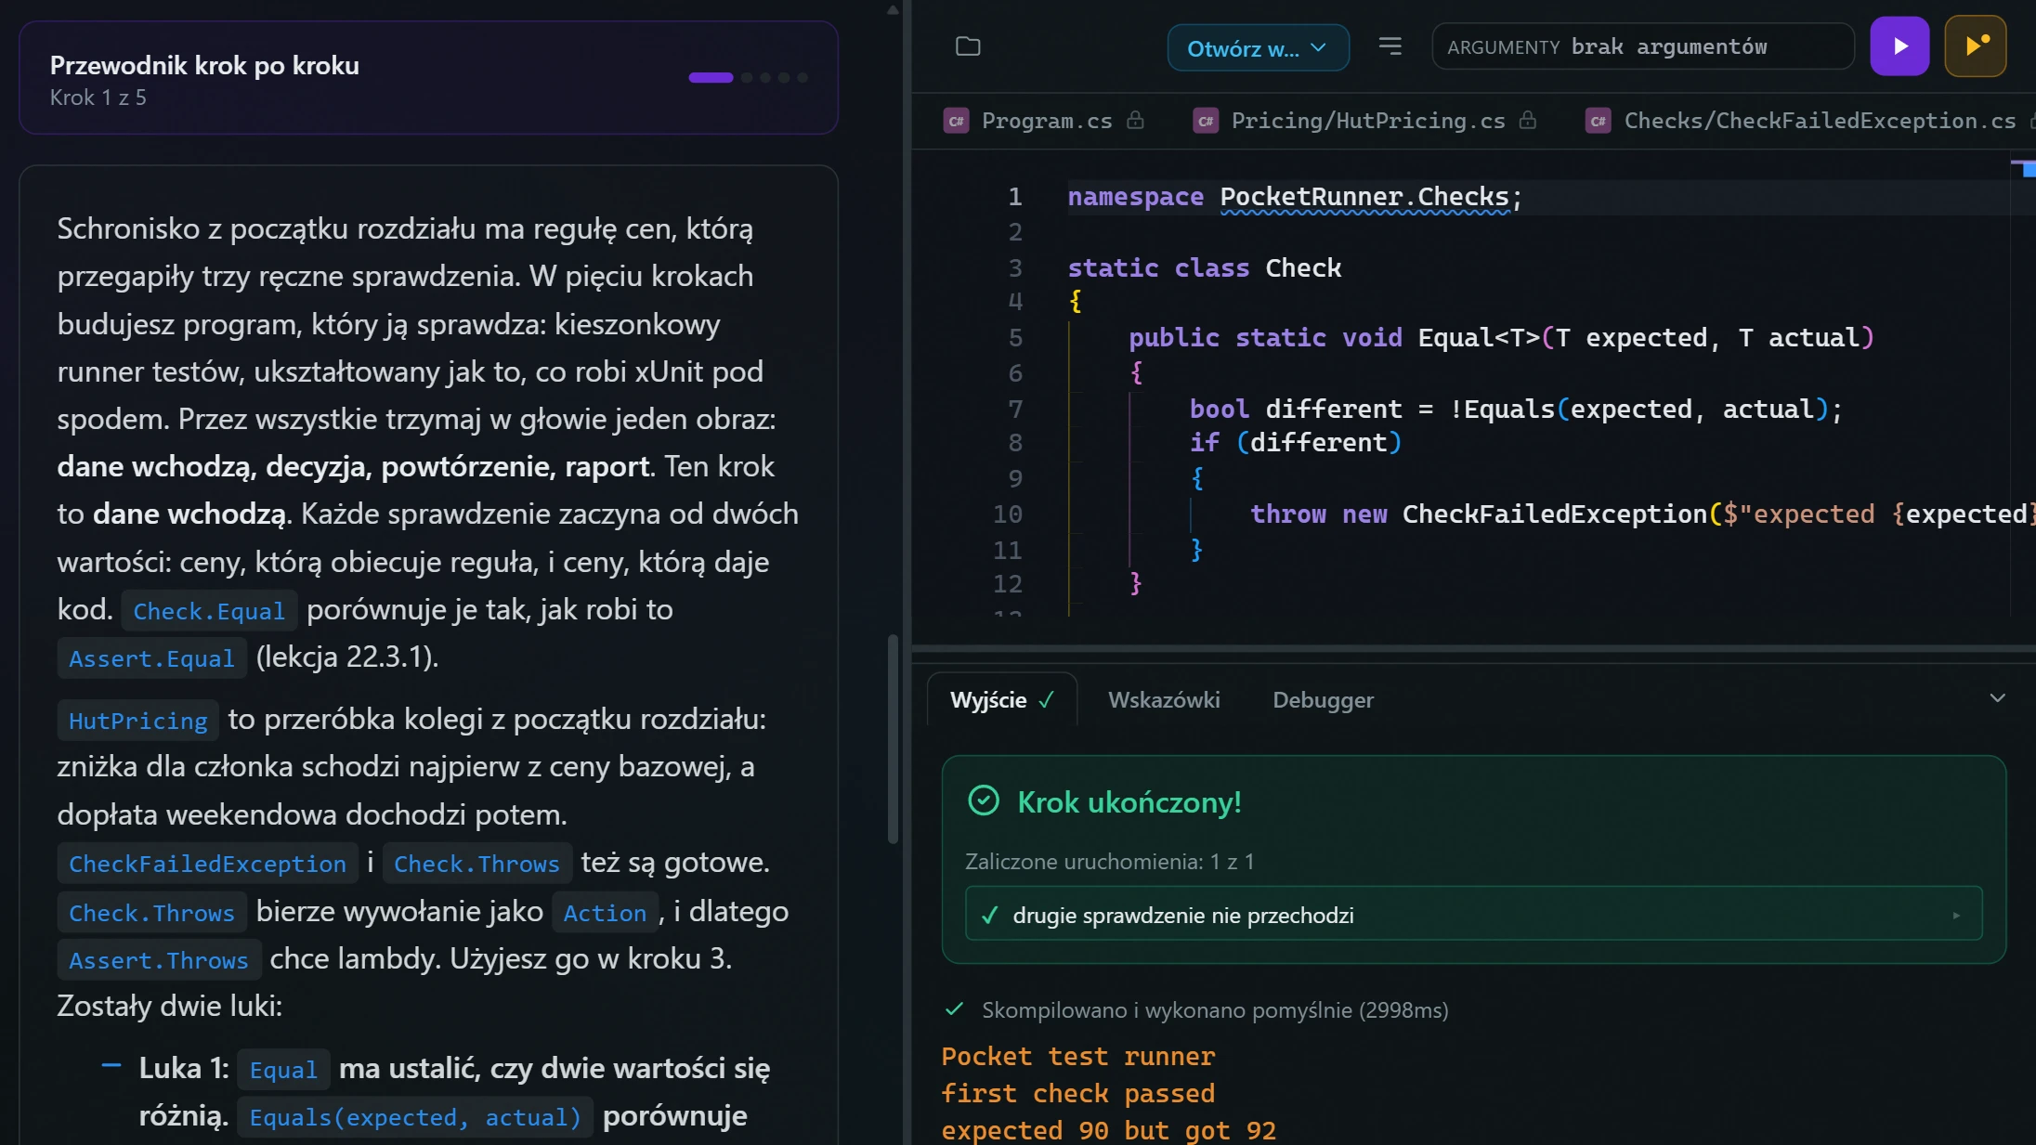
Task: Click the 'Krok ukończony!' check circle icon
Action: 984,800
